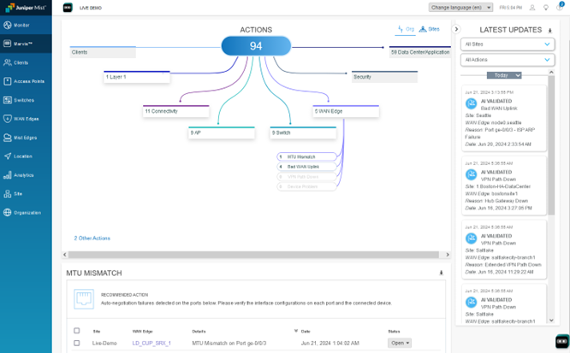570x353 pixels.
Task: Open the All Actions filter dropdown
Action: click(x=508, y=60)
